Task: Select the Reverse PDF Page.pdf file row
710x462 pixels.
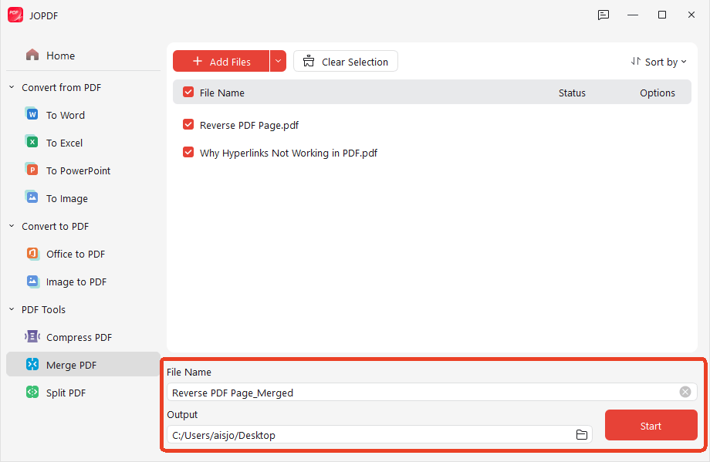Action: [x=432, y=125]
